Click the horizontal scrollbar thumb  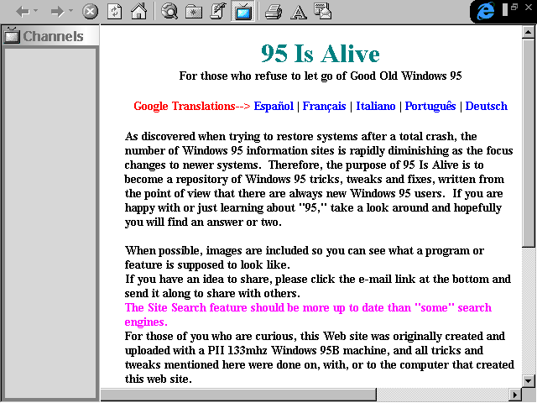[x=238, y=395]
